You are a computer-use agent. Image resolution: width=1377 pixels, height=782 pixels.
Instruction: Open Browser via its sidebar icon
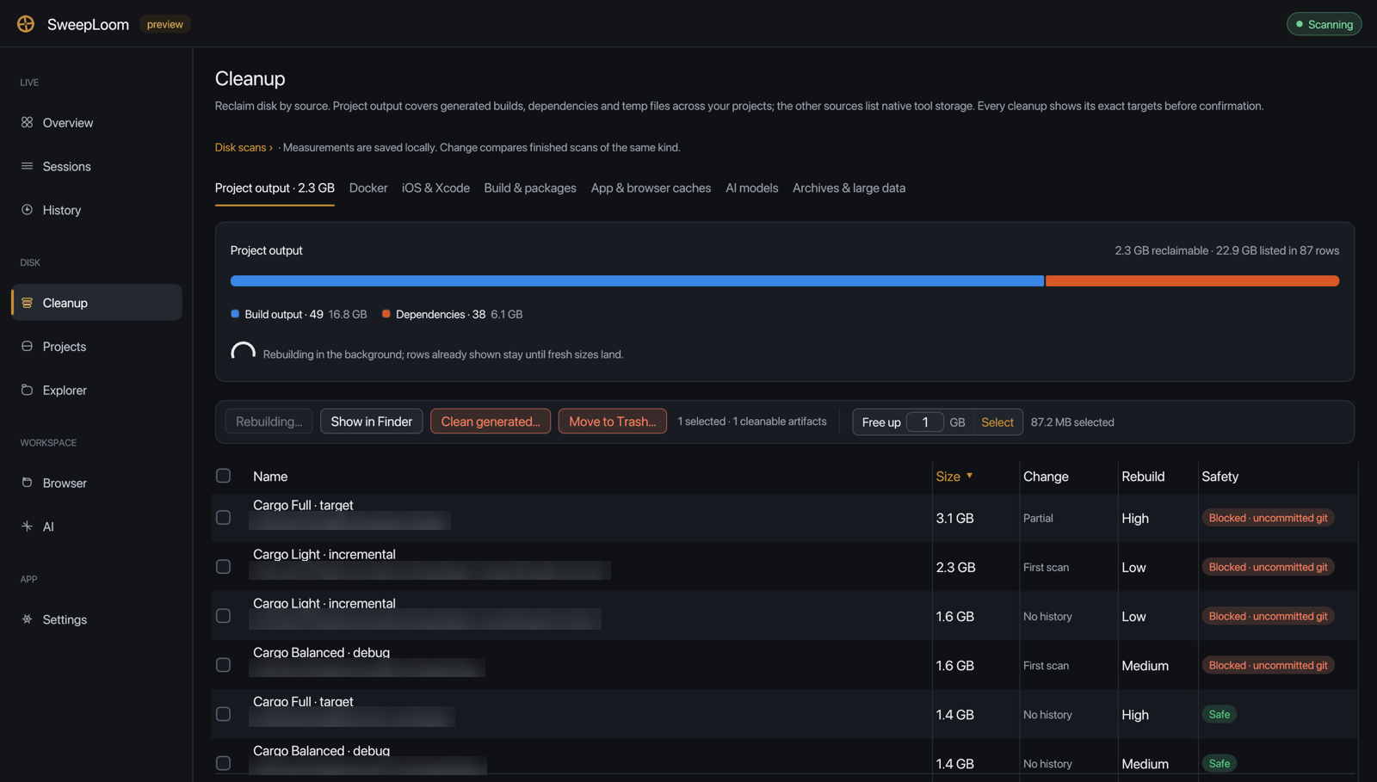tap(27, 483)
